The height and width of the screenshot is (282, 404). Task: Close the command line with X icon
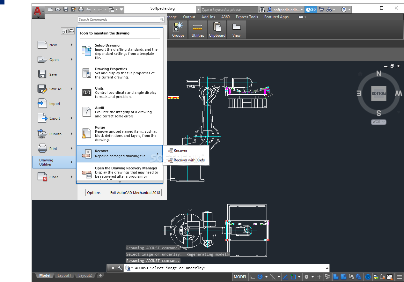[x=113, y=268]
